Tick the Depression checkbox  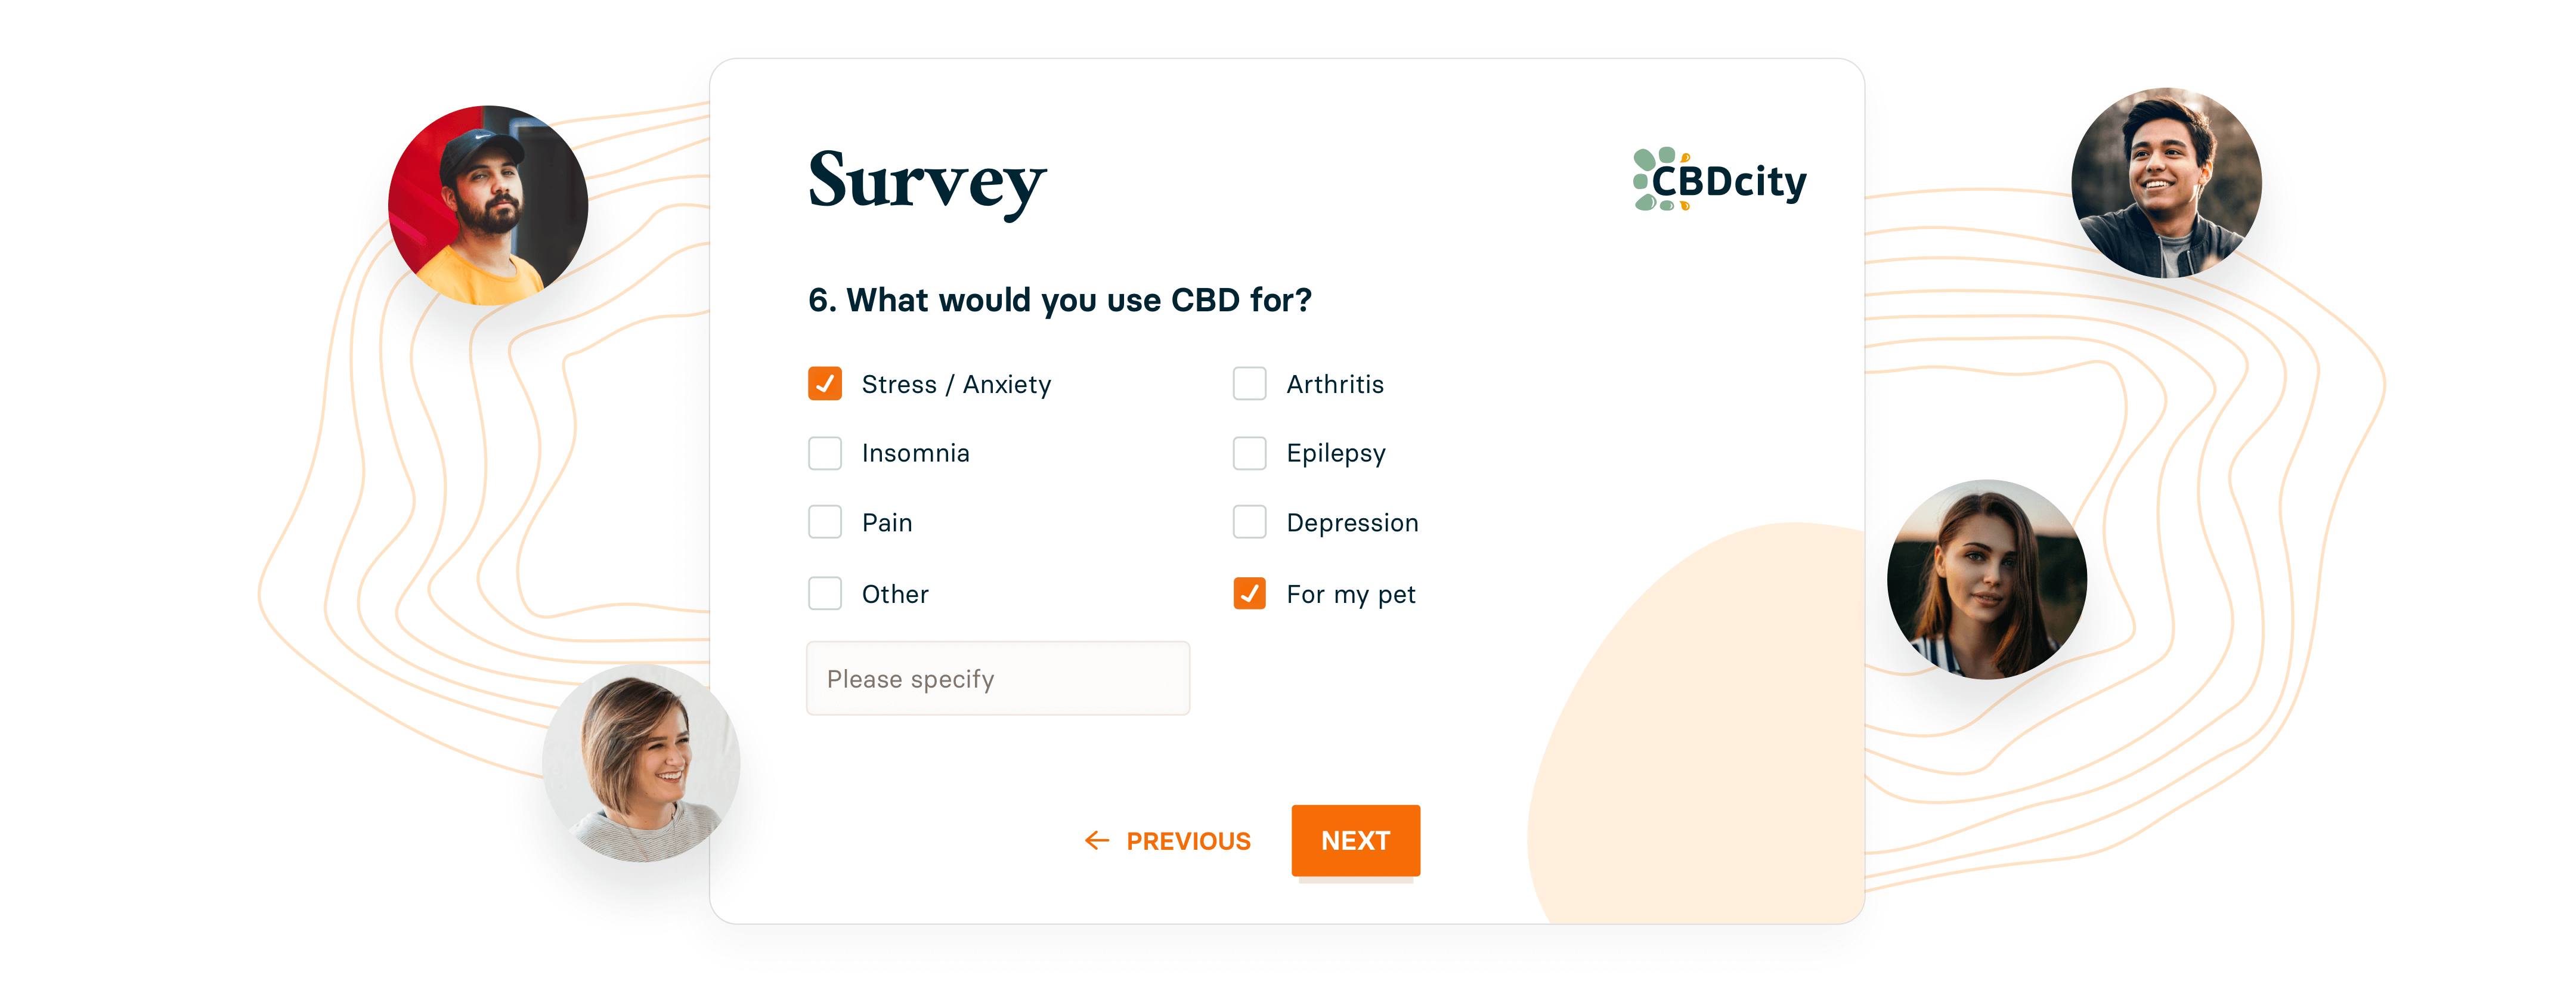click(1249, 522)
